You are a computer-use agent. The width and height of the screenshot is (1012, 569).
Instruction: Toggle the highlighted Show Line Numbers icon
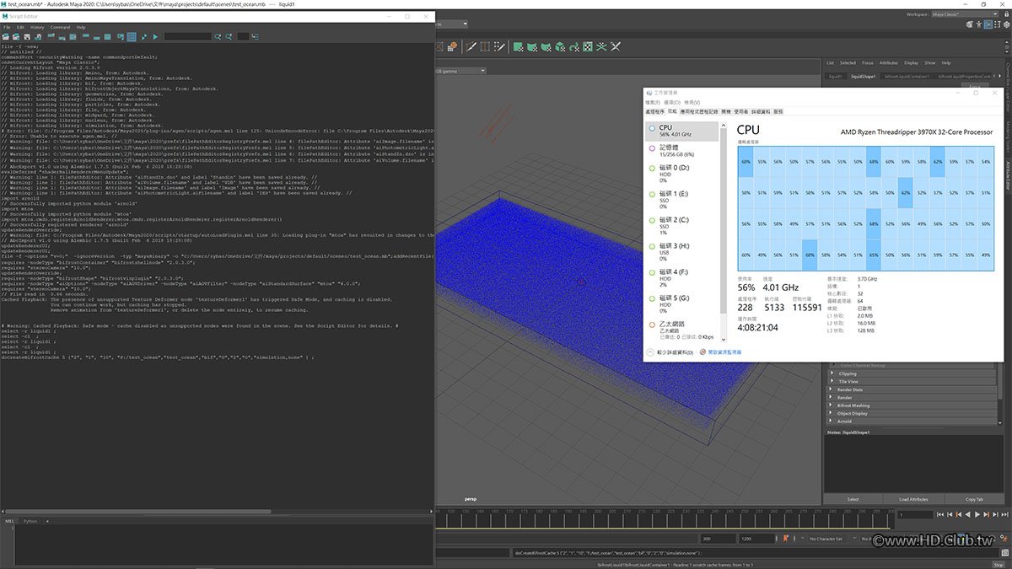click(131, 36)
